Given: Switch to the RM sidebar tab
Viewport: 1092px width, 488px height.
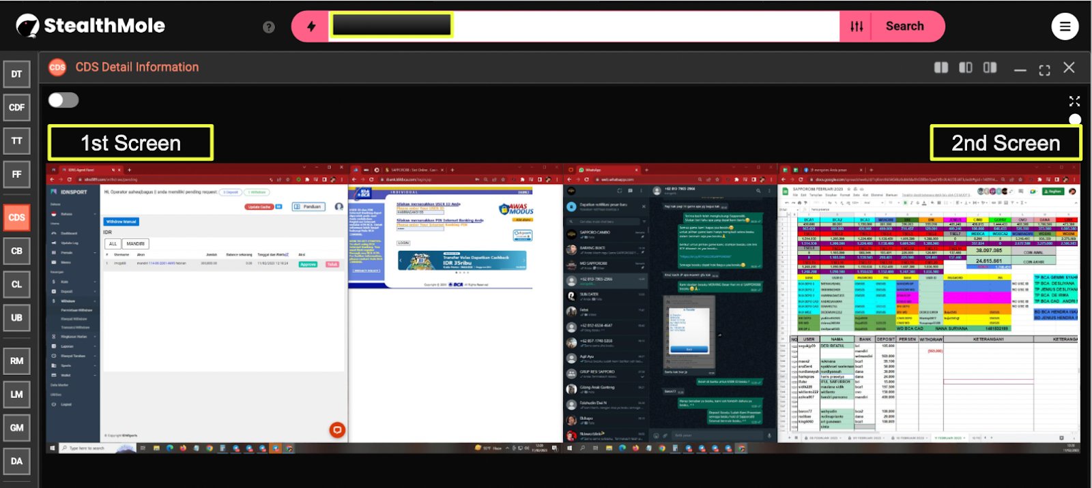Looking at the screenshot, I should click(x=16, y=361).
